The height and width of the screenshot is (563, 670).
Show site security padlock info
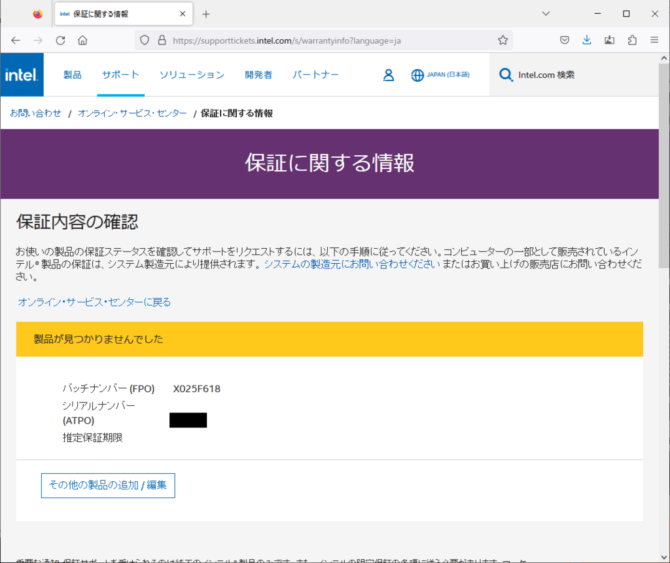coord(162,41)
